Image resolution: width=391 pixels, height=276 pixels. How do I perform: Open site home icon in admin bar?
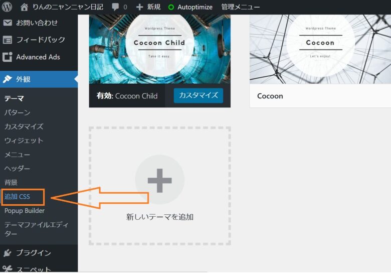(24, 7)
